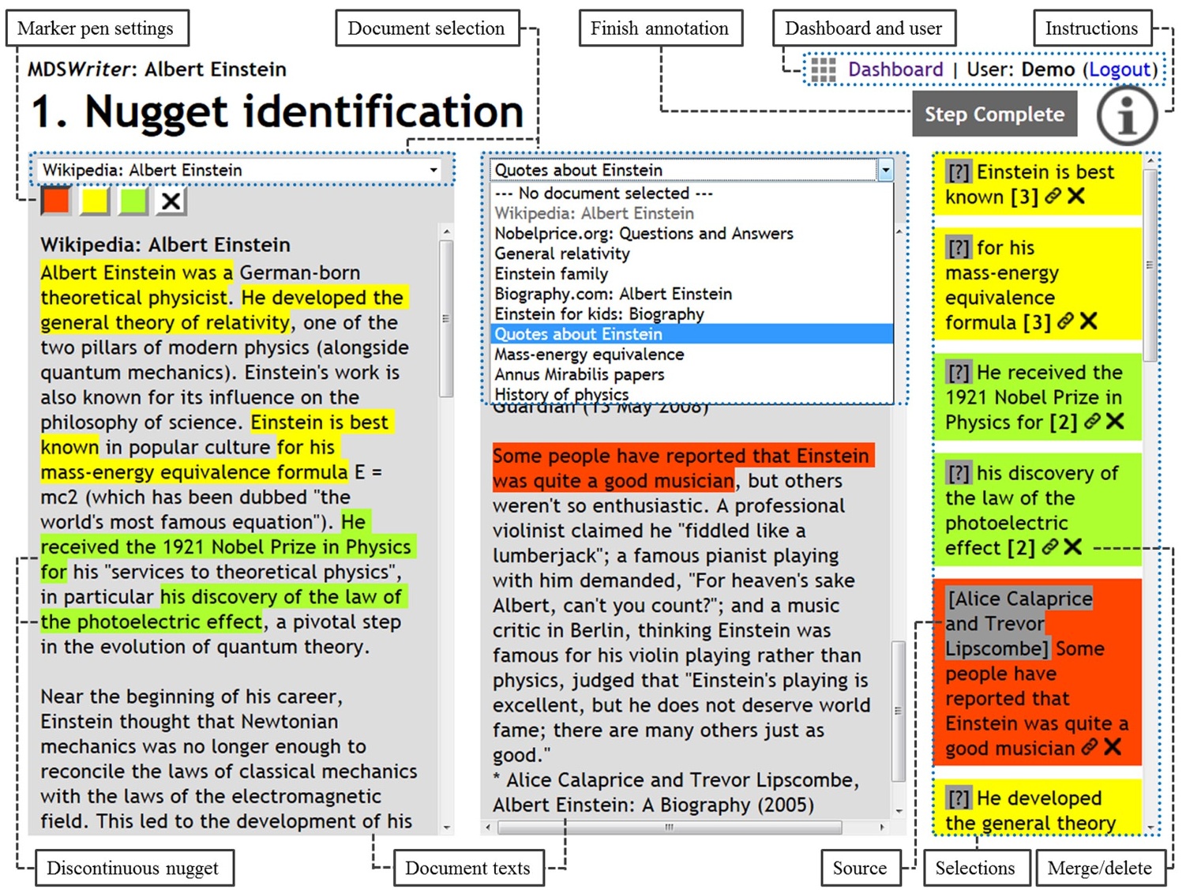Viewport: 1186px width, 890px height.
Task: Collapse the 'Quotes about Einstein' dropdown arrow
Action: [885, 170]
